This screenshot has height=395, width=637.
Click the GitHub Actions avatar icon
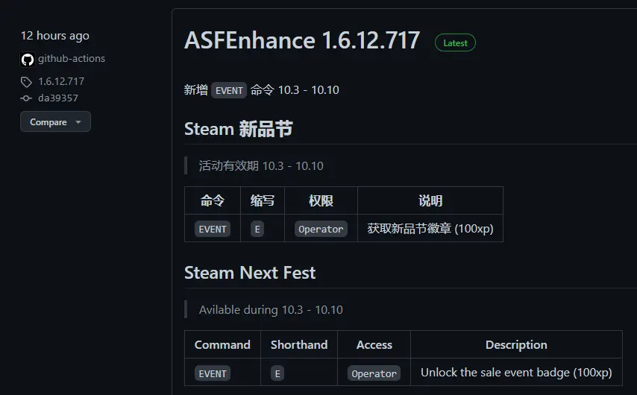27,60
